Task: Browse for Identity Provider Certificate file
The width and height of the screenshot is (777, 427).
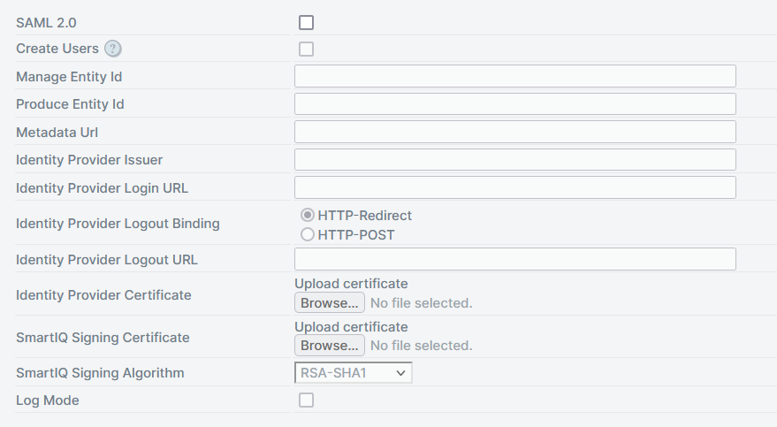Action: [x=330, y=302]
